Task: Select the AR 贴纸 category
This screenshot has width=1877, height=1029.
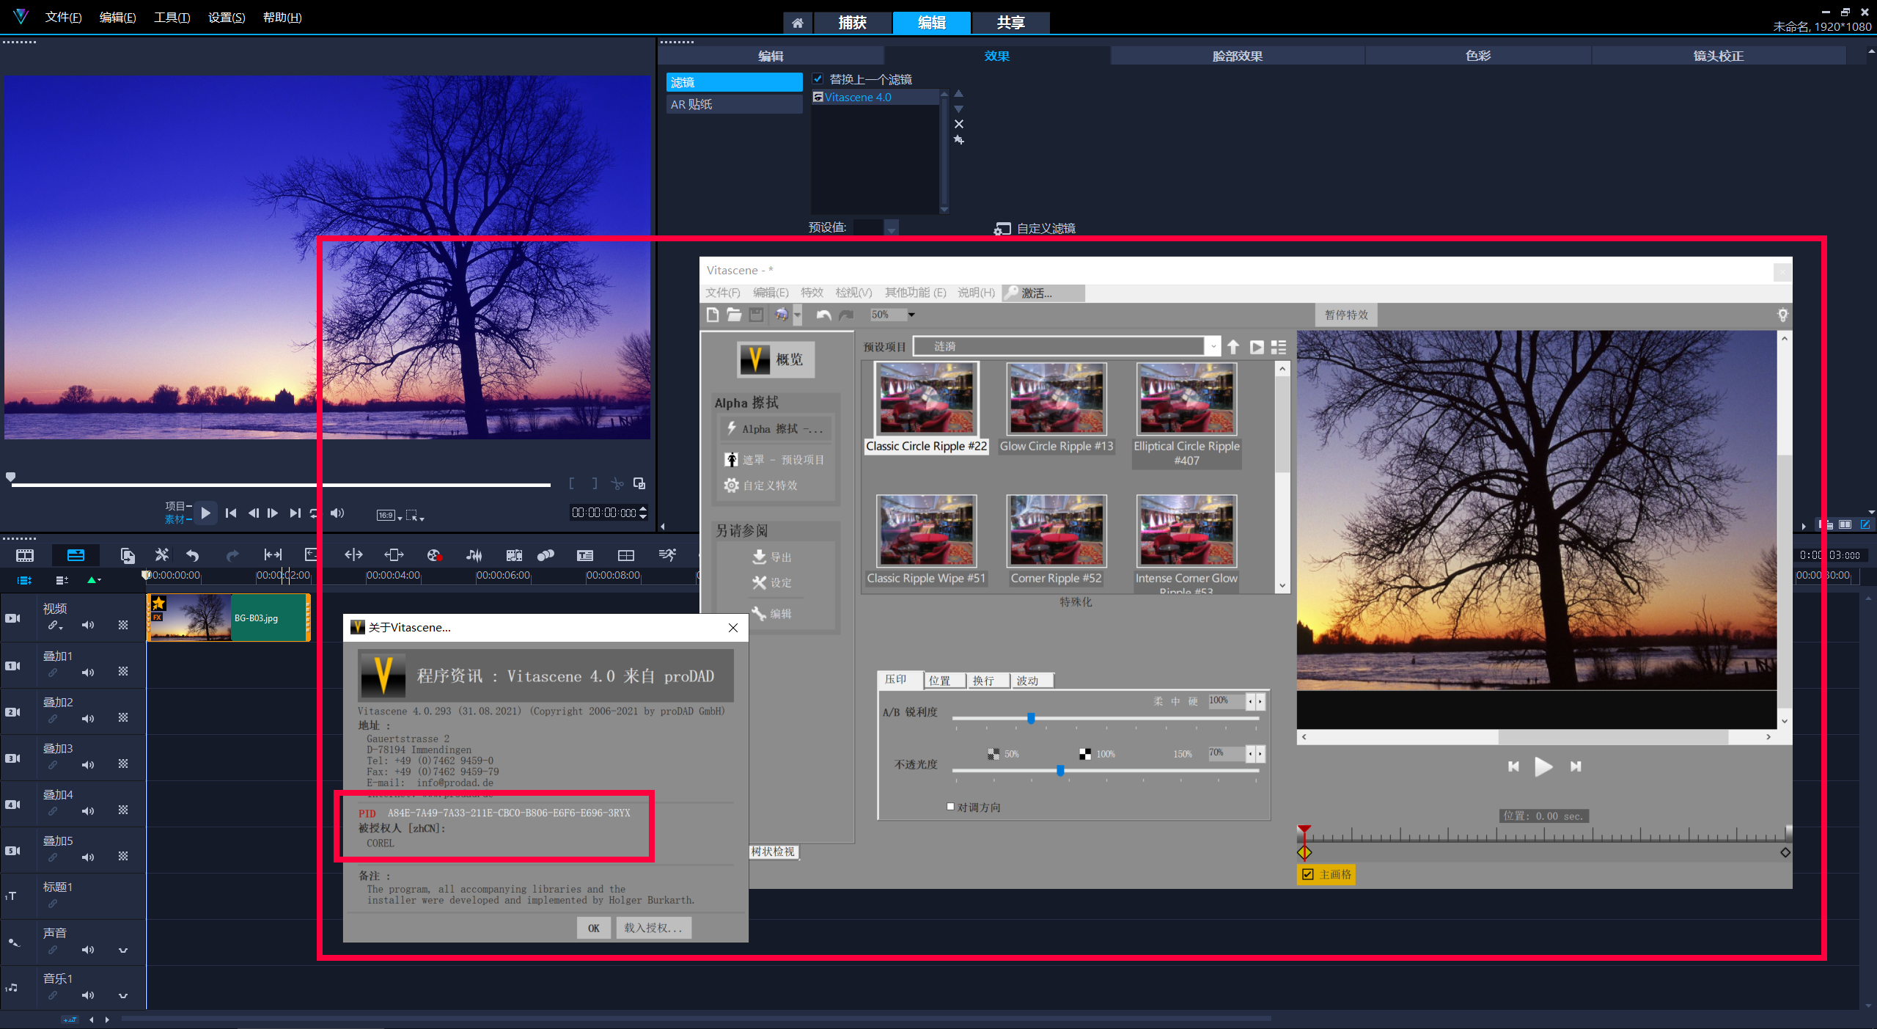Action: click(734, 104)
